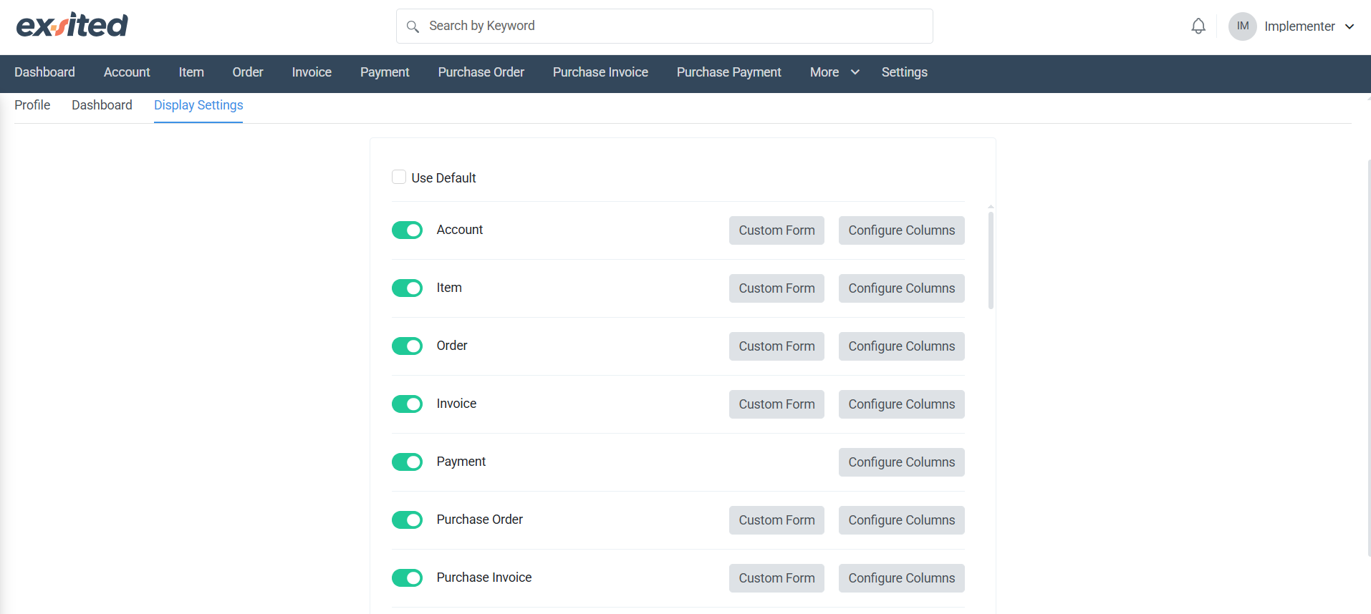Click the exsited logo
The width and height of the screenshot is (1371, 614).
[72, 25]
